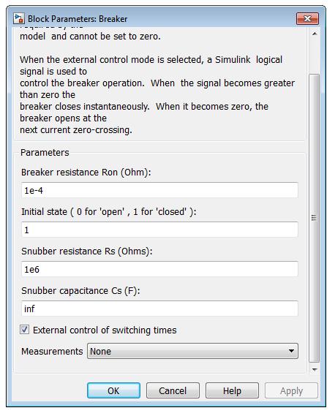
Task: Open Help for the Breaker block
Action: pyautogui.click(x=232, y=390)
